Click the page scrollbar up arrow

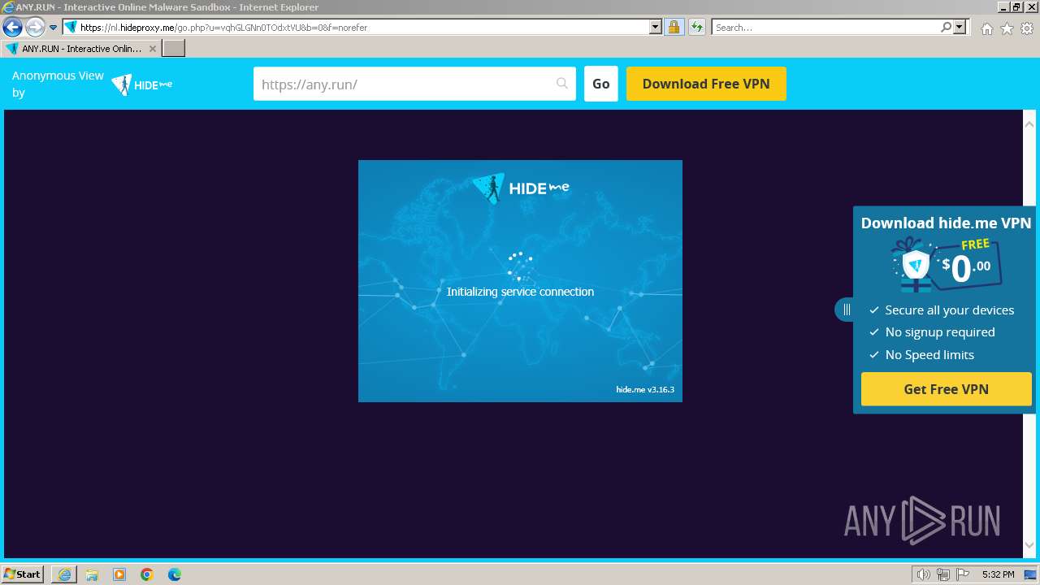tap(1029, 124)
